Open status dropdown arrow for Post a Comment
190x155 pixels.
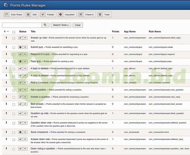(x=25, y=83)
